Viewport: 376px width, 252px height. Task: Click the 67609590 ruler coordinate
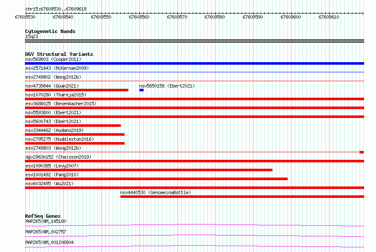253,17
